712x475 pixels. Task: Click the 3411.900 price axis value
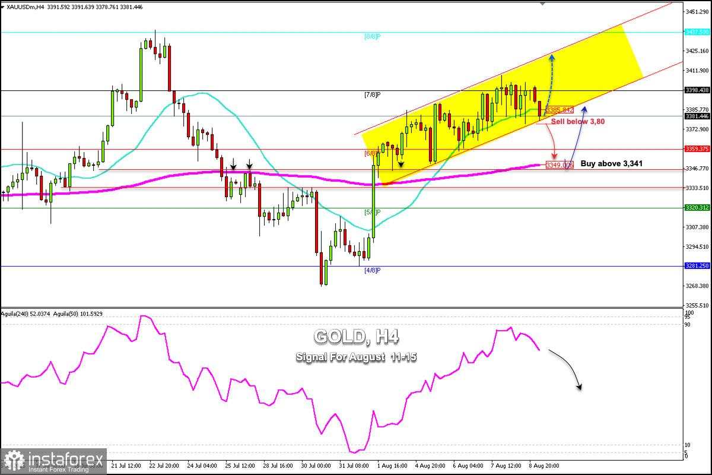point(697,71)
